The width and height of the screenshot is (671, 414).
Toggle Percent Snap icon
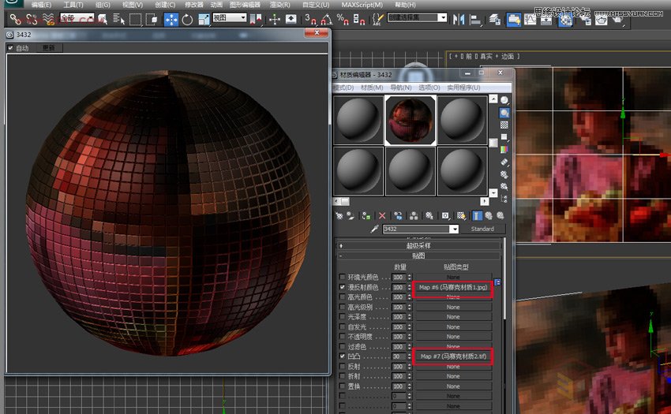click(343, 19)
